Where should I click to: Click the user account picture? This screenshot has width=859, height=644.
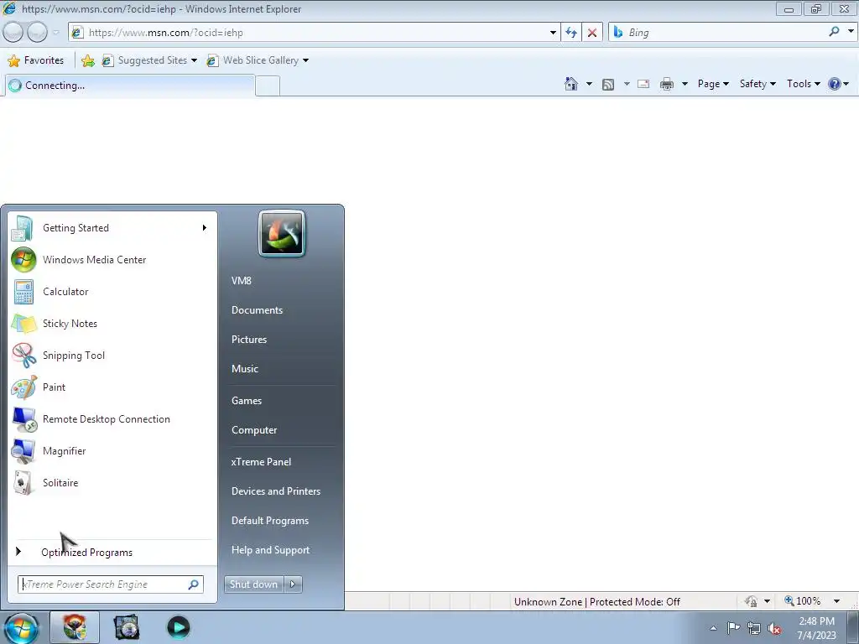click(x=282, y=234)
